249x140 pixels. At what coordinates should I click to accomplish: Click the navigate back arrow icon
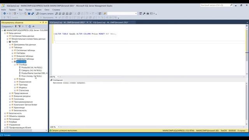pos(5,14)
